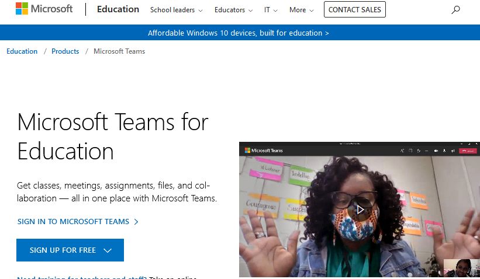
Task: Select the Products breadcrumb link
Action: [65, 51]
